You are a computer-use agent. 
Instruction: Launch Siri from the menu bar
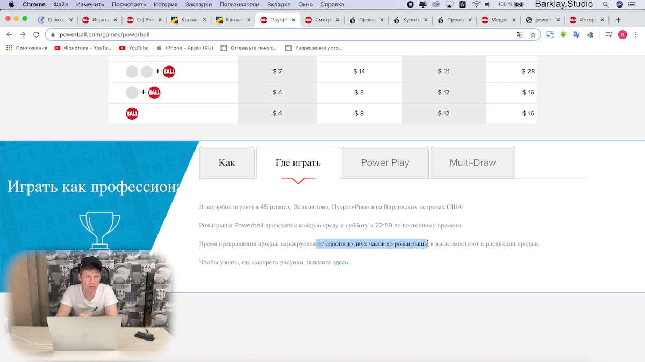[620, 4]
